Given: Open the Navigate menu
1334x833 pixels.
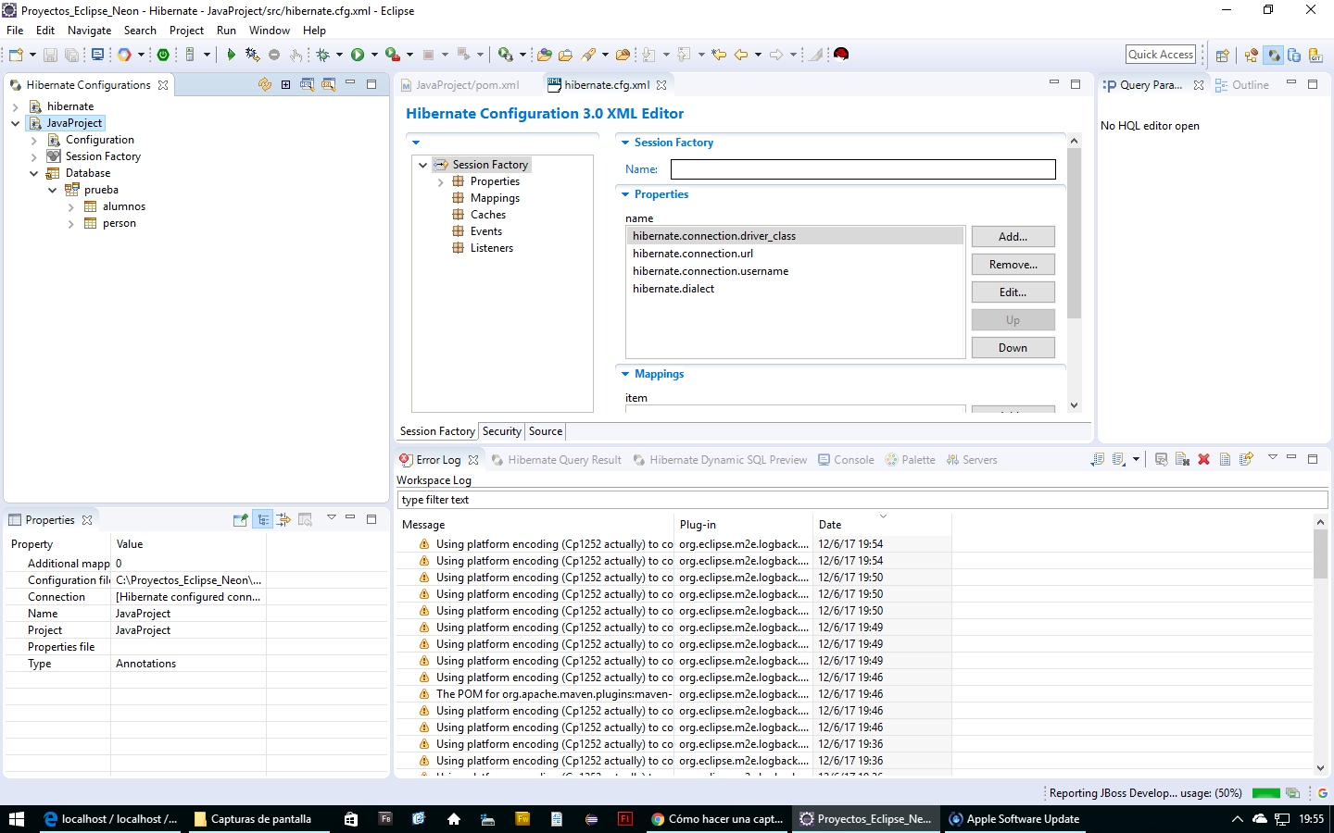Looking at the screenshot, I should coord(89,30).
